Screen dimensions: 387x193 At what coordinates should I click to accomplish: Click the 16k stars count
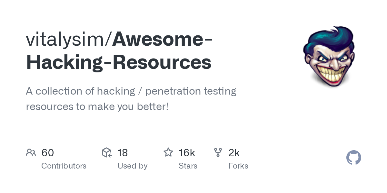point(187,153)
